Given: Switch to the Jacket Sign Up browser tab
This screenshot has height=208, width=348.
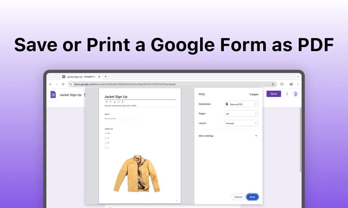Looking at the screenshot, I should click(x=81, y=77).
